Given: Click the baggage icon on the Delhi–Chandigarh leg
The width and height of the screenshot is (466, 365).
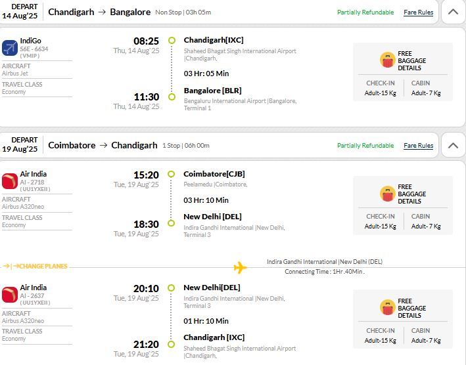Looking at the screenshot, I should [387, 307].
